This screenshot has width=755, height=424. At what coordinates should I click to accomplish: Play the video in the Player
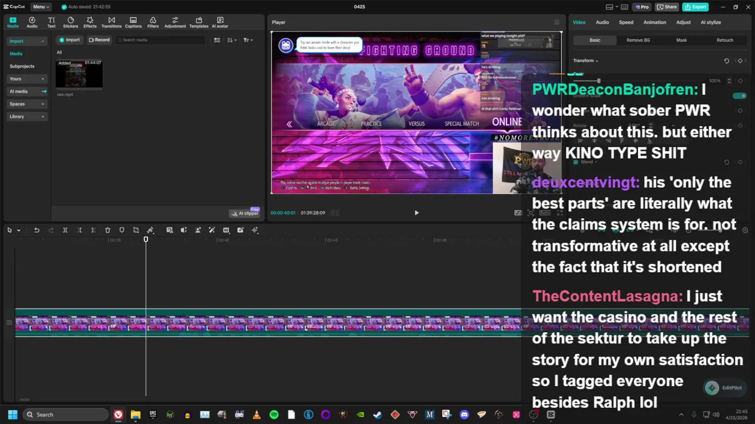416,213
